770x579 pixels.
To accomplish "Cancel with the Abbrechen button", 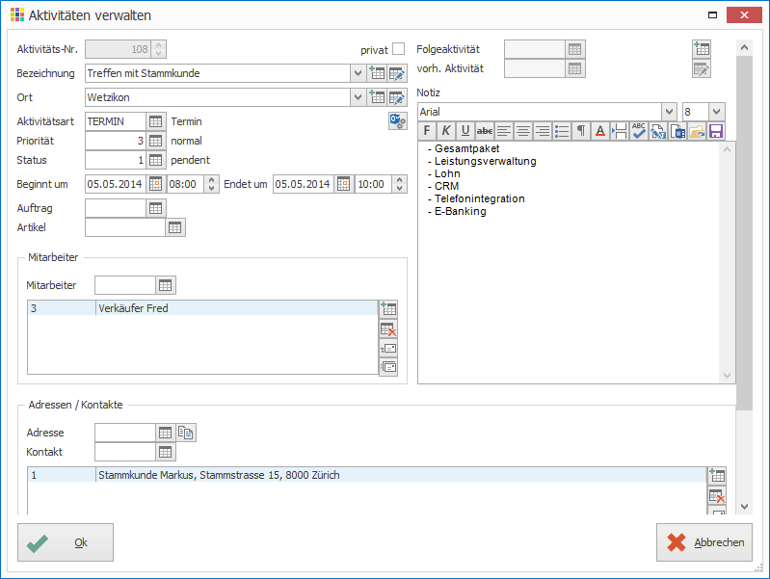I will (704, 542).
